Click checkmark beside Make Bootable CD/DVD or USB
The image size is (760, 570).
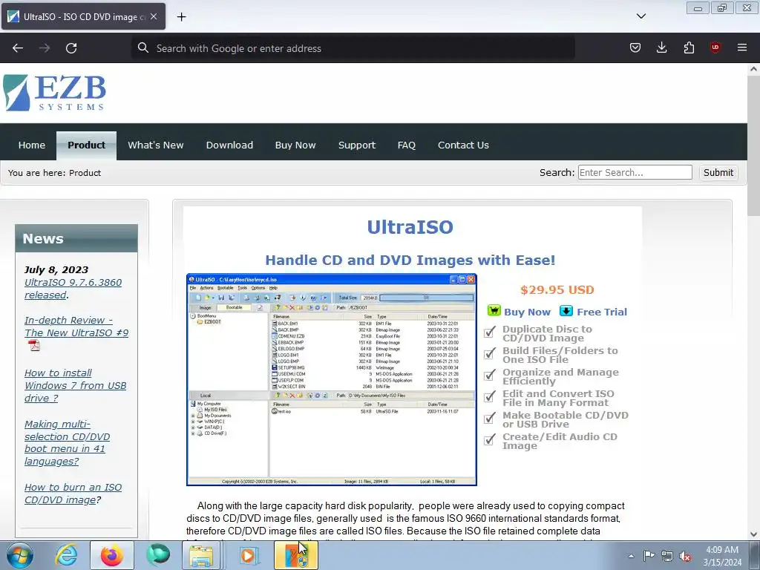click(490, 419)
